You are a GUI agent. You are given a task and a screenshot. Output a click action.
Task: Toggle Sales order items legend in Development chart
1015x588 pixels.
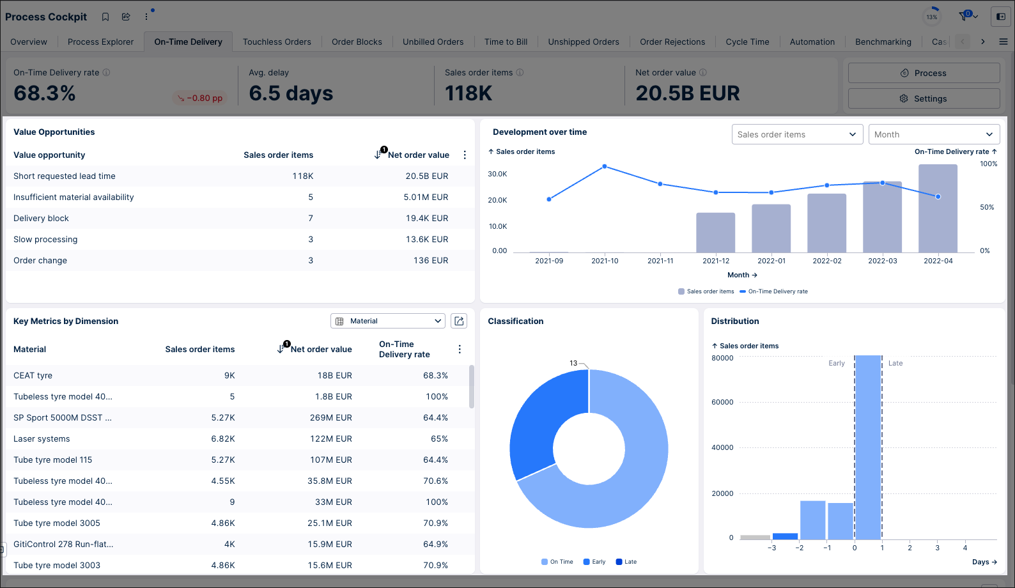(x=706, y=291)
